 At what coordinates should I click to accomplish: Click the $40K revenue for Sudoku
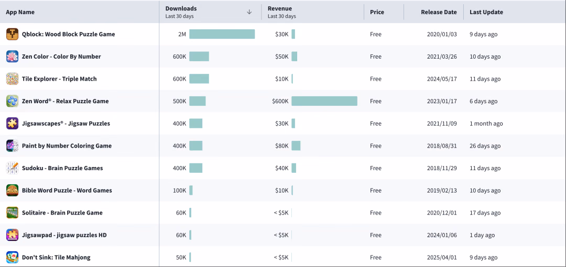(282, 168)
